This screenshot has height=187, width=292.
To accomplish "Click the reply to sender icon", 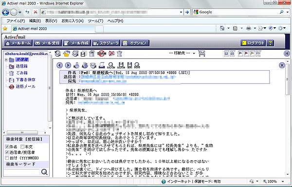I will coord(76,65).
